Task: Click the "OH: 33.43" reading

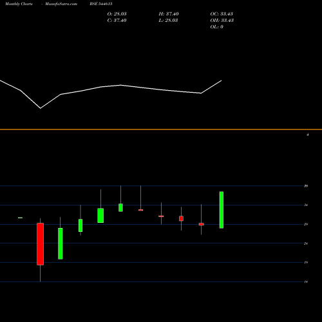Action: point(222,21)
